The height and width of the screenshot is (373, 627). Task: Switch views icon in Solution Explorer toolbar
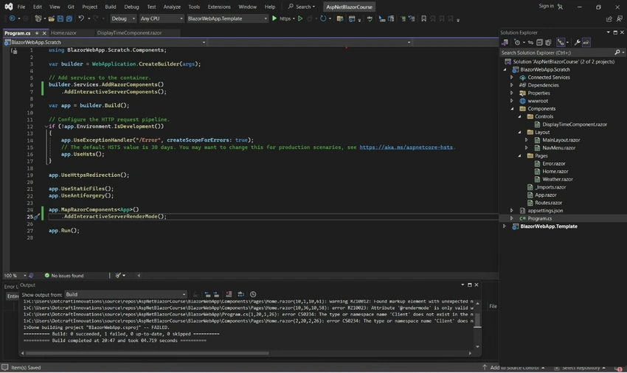tap(505, 42)
